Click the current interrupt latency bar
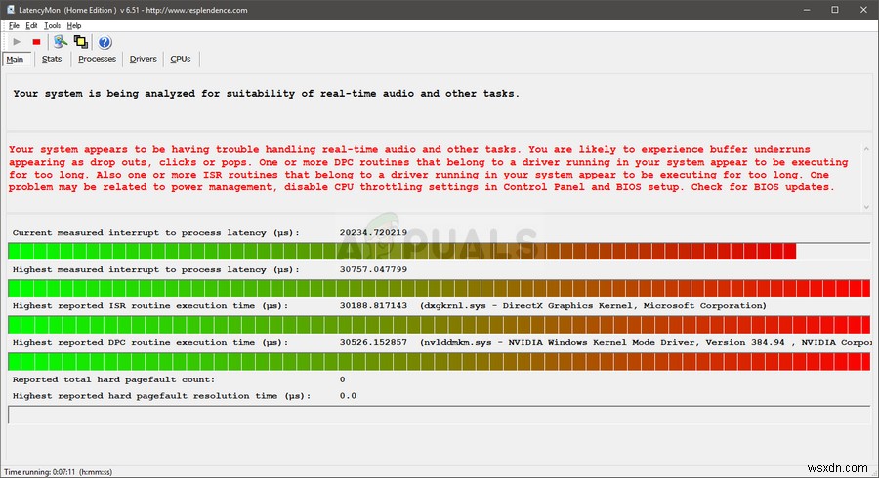879x478 pixels. [439, 252]
